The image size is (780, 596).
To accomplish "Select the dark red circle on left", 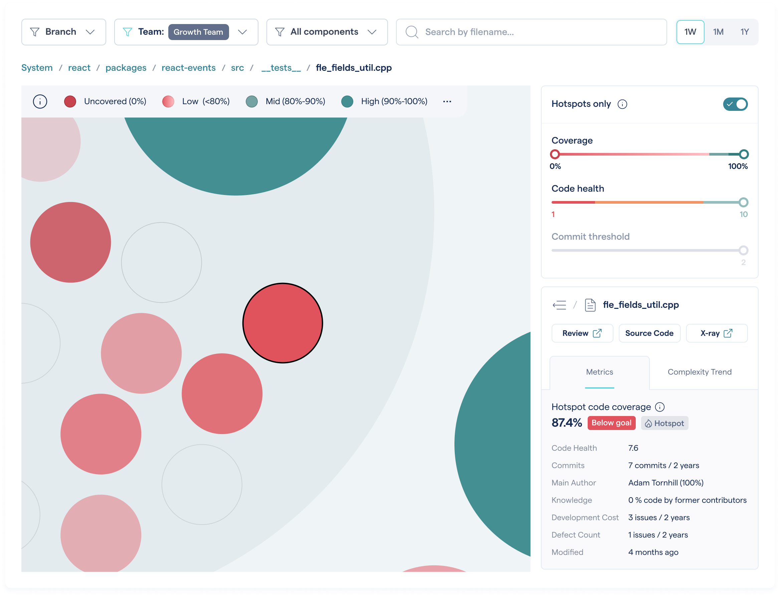I will pos(70,242).
